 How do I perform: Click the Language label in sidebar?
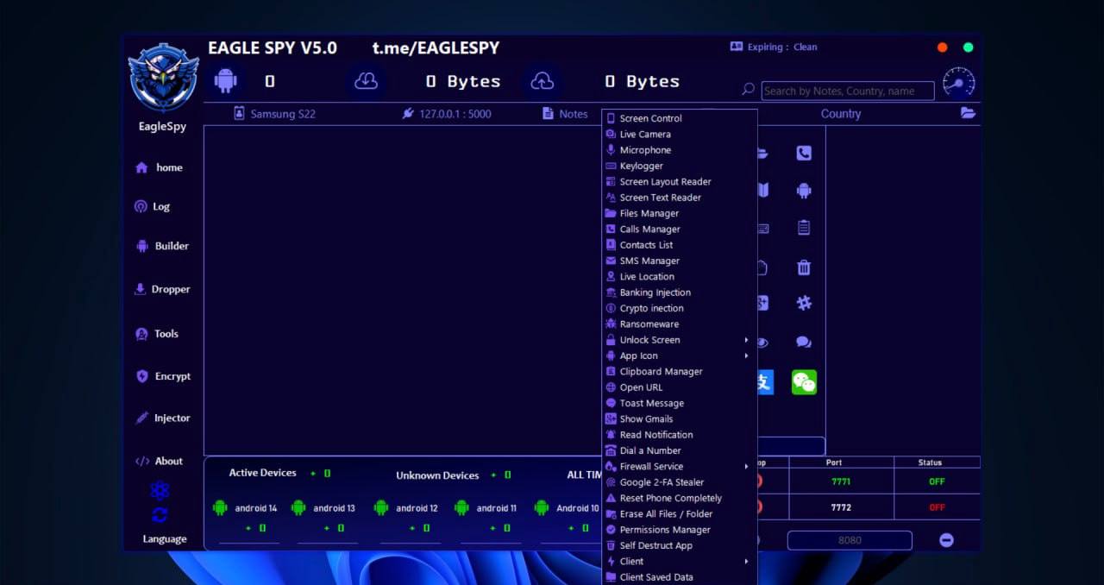[165, 539]
